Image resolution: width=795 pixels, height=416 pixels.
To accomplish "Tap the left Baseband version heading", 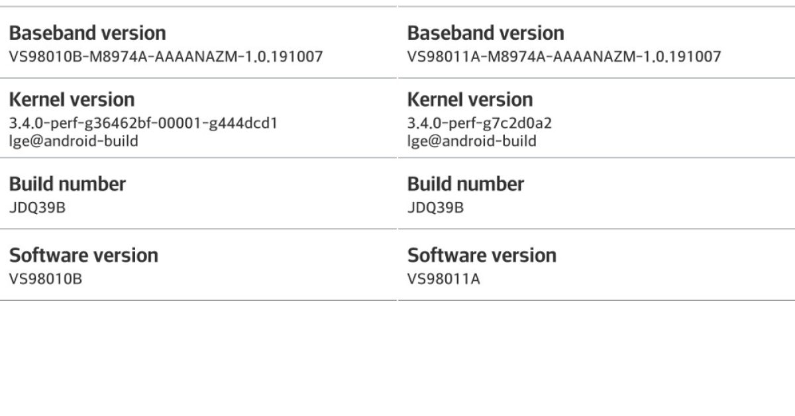I will [x=87, y=33].
